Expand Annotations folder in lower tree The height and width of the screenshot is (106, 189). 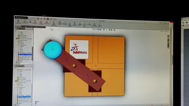16,87
